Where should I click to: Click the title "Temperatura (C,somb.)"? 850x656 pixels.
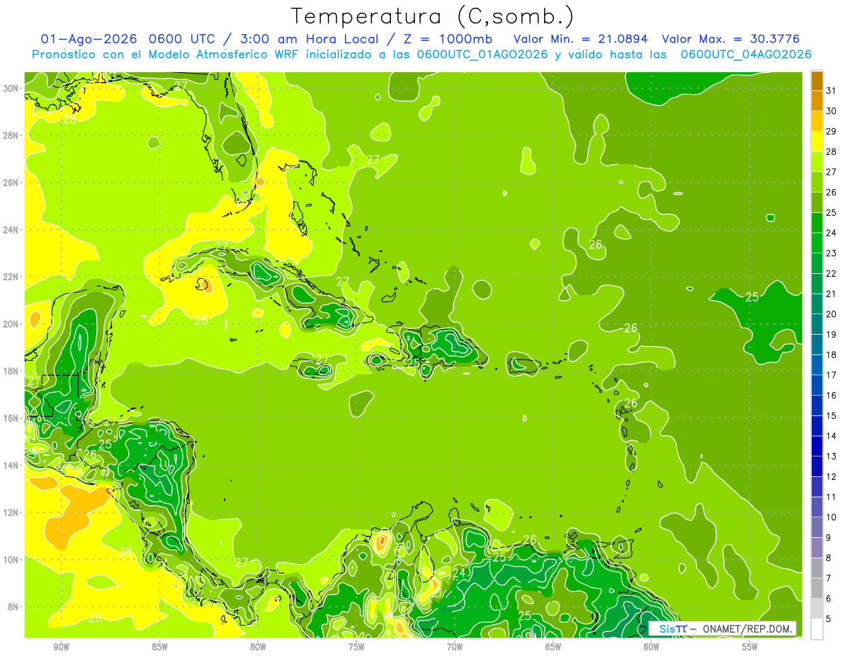(433, 16)
